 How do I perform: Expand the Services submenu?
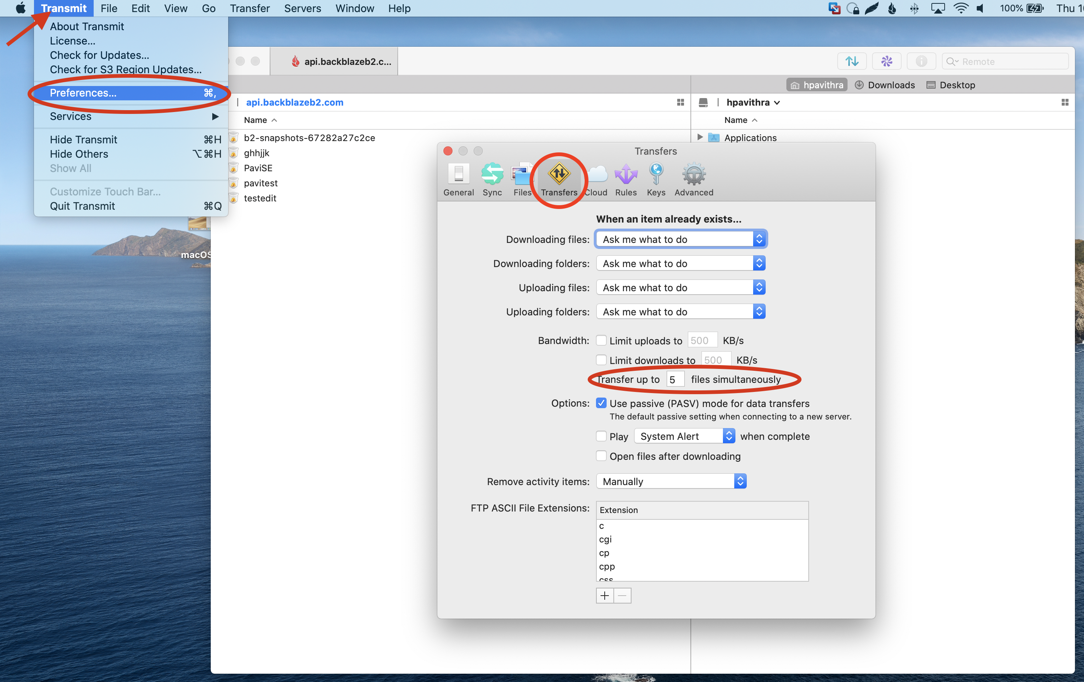tap(131, 117)
